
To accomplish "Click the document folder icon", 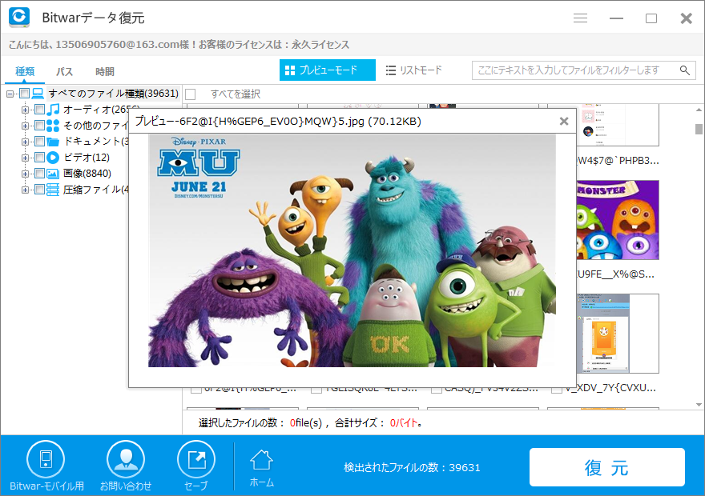I will click(53, 142).
